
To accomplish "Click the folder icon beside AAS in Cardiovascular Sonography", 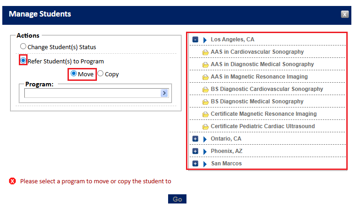I will coord(205,52).
